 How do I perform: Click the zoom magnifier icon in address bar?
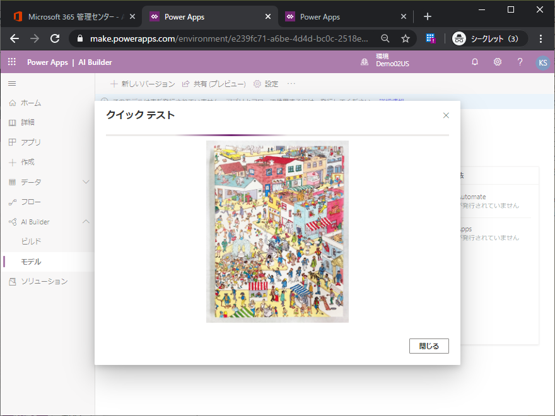coord(385,38)
